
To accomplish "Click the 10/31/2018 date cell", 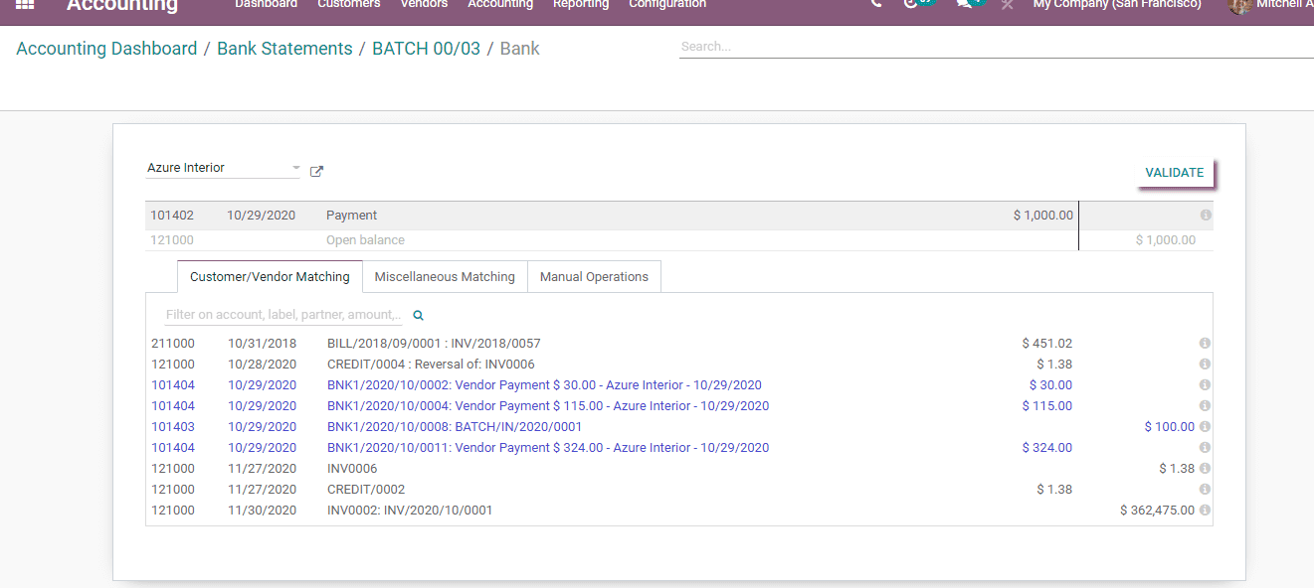I will [263, 344].
